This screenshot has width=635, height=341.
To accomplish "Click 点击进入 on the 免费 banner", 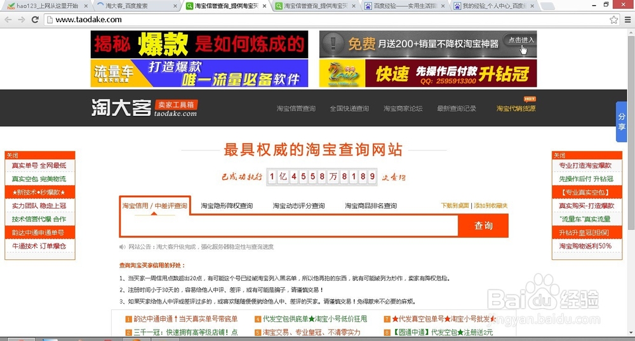I will 521,41.
